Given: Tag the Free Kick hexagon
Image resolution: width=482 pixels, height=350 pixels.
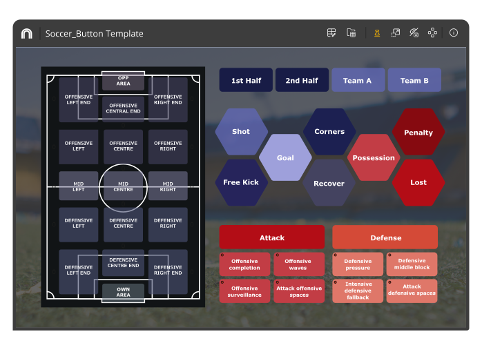Looking at the screenshot, I should [x=241, y=182].
